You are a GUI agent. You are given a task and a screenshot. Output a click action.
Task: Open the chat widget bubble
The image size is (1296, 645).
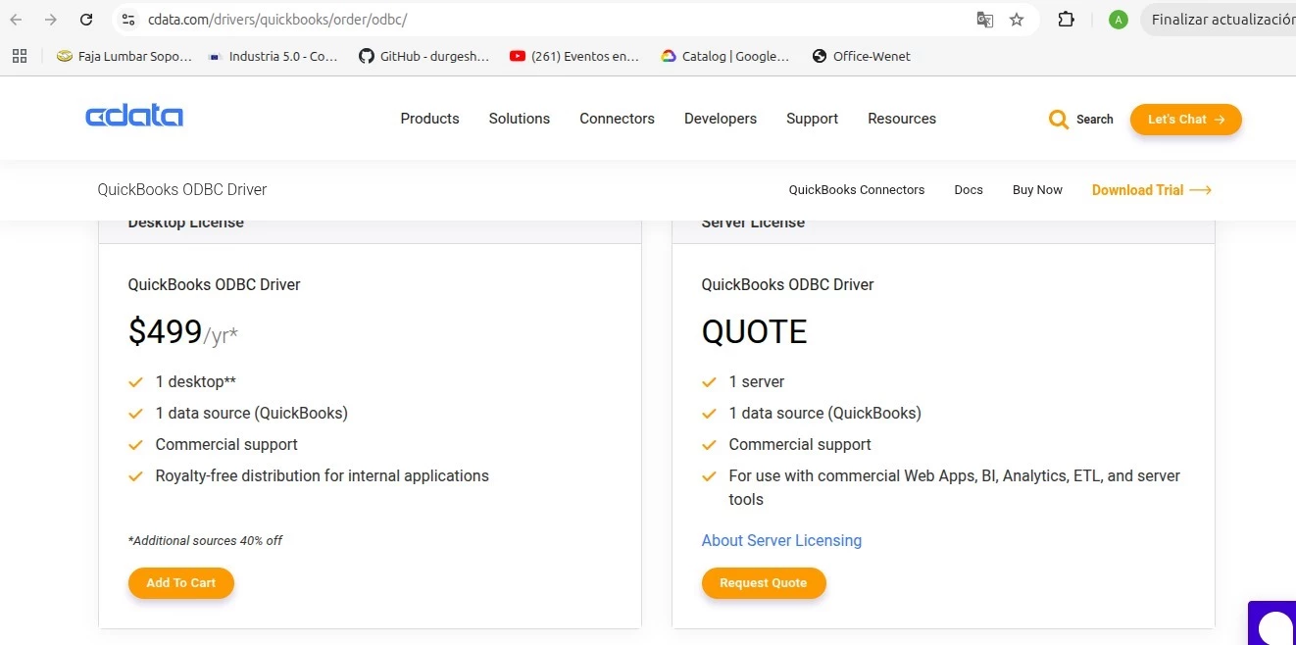pyautogui.click(x=1272, y=624)
